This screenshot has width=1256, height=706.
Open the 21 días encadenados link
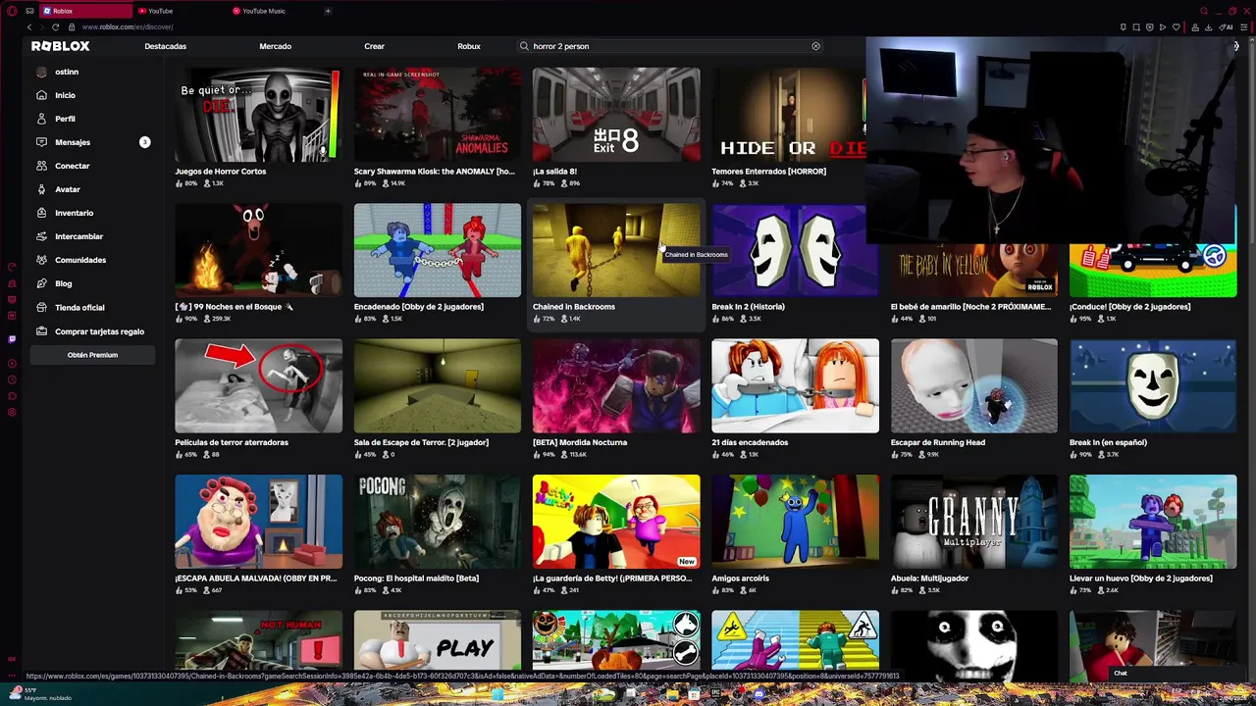coord(750,442)
